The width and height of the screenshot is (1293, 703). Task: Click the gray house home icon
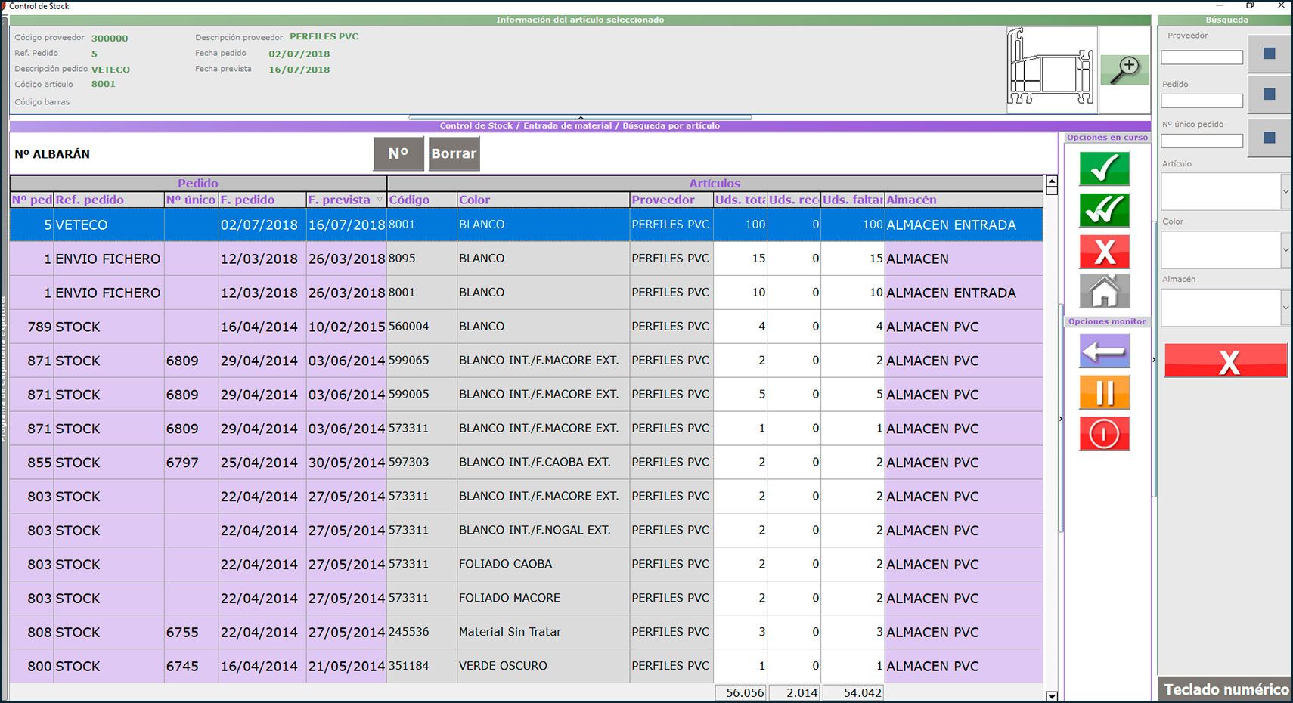point(1104,292)
